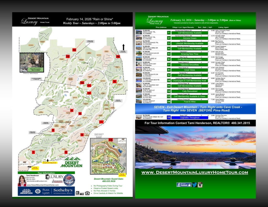This screenshot has height=207, width=268.
Task: Open the Twitter bird icon
Action: pos(194,184)
